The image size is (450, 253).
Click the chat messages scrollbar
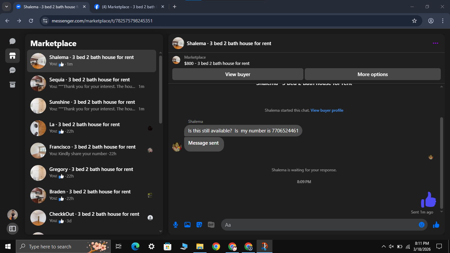pyautogui.click(x=441, y=163)
